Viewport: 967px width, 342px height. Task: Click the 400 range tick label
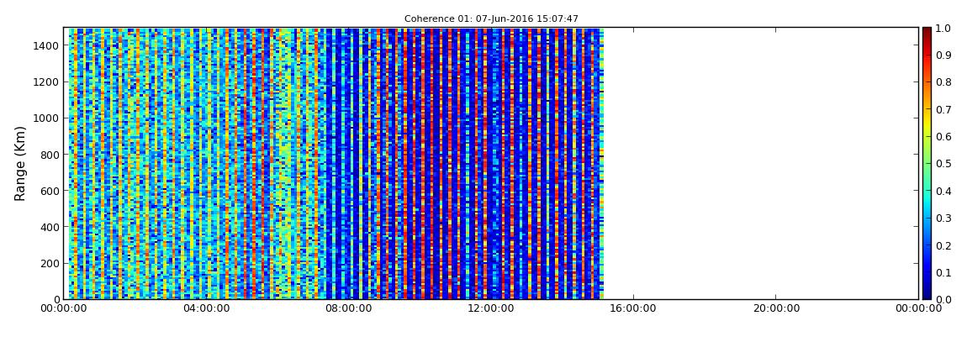50,227
